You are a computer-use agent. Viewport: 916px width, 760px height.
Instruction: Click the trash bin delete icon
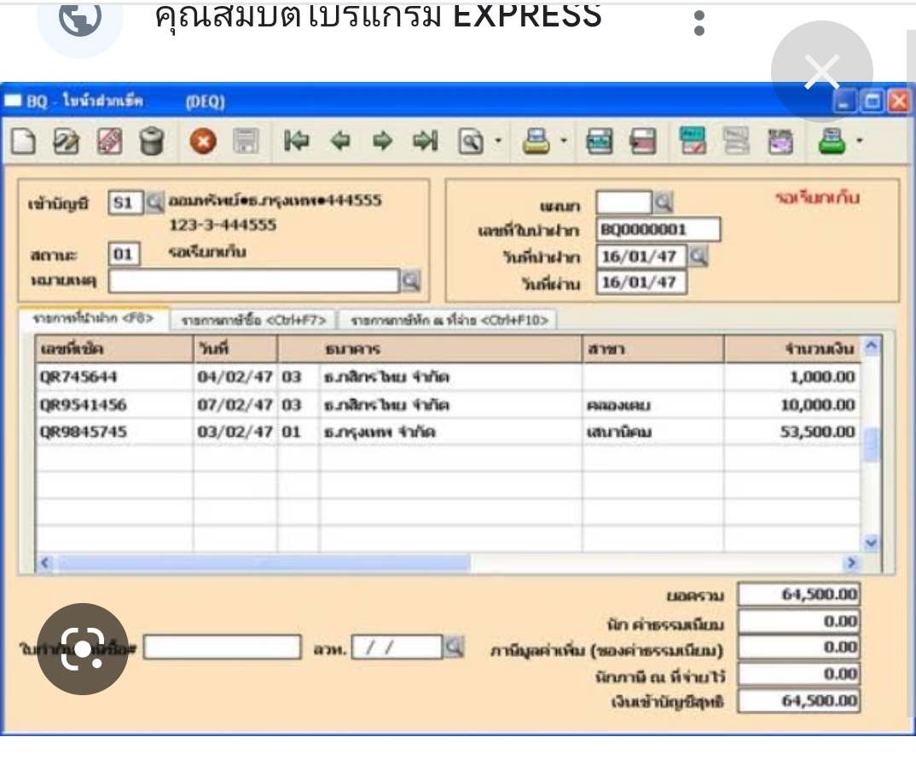152,142
